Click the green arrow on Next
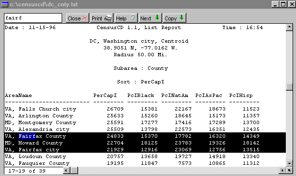The width and height of the screenshot is (296, 176). [x=157, y=17]
